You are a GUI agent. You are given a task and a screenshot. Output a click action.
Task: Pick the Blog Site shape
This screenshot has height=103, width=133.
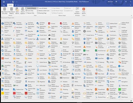[x=29, y=31]
